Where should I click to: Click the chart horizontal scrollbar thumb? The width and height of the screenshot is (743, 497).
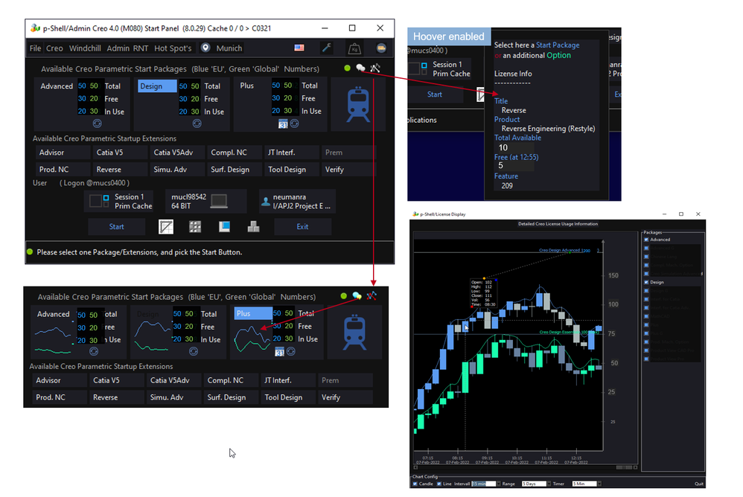[624, 467]
